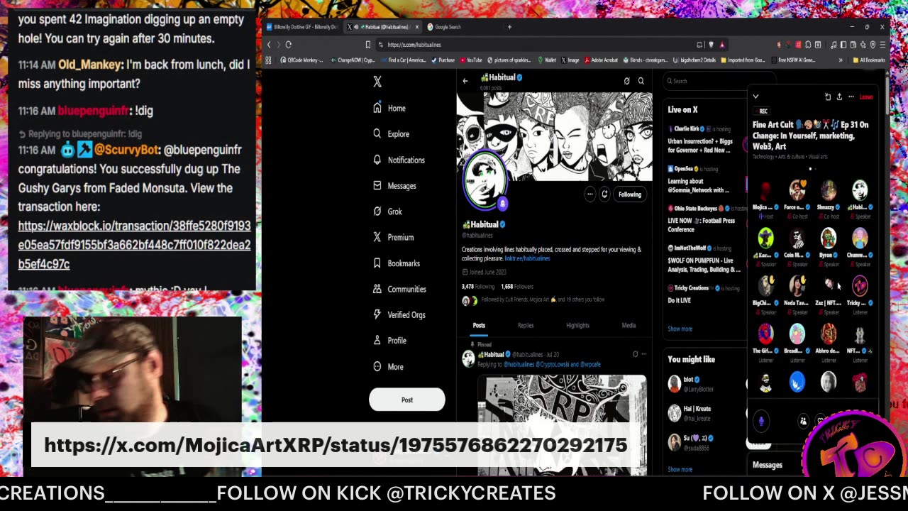Click the X logo in the sidebar
Viewport: 908px width, 511px height.
click(377, 82)
